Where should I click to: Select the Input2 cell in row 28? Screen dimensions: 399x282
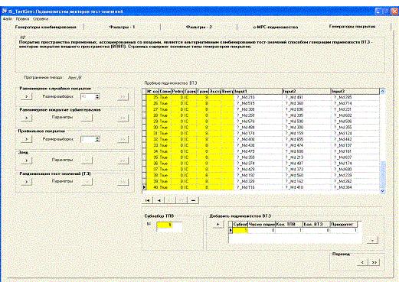(x=306, y=115)
